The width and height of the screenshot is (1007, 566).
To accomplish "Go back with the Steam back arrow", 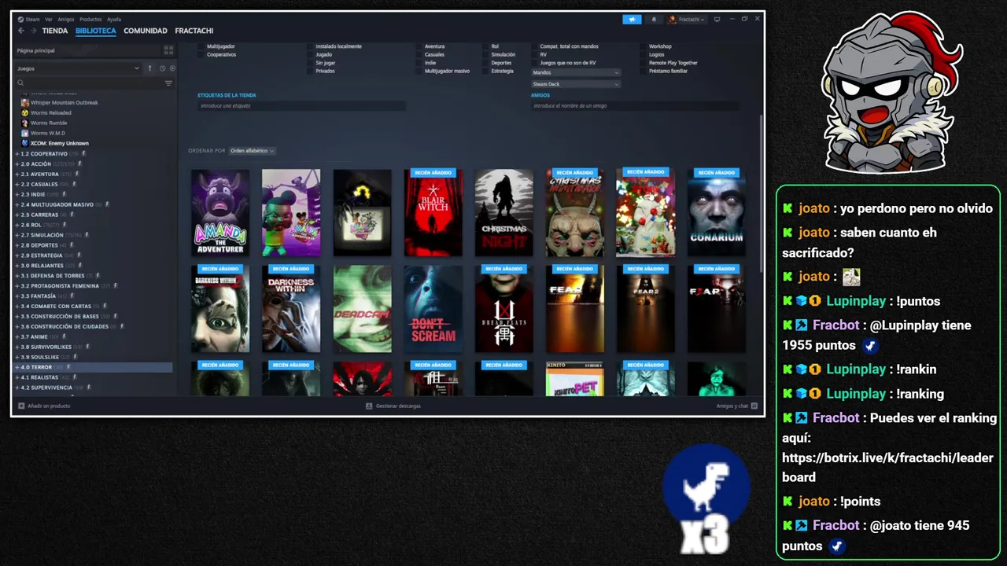I will pyautogui.click(x=21, y=31).
